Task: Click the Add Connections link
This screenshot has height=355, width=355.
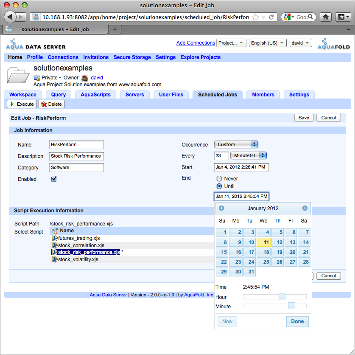Action: (196, 43)
